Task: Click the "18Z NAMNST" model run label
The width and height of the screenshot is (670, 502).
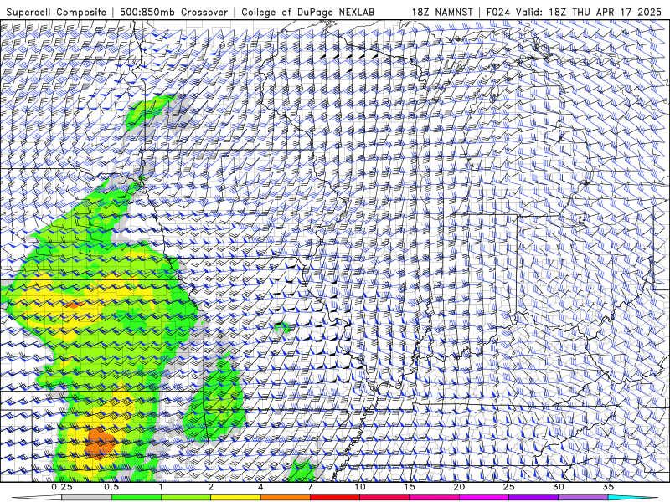Action: [x=442, y=12]
